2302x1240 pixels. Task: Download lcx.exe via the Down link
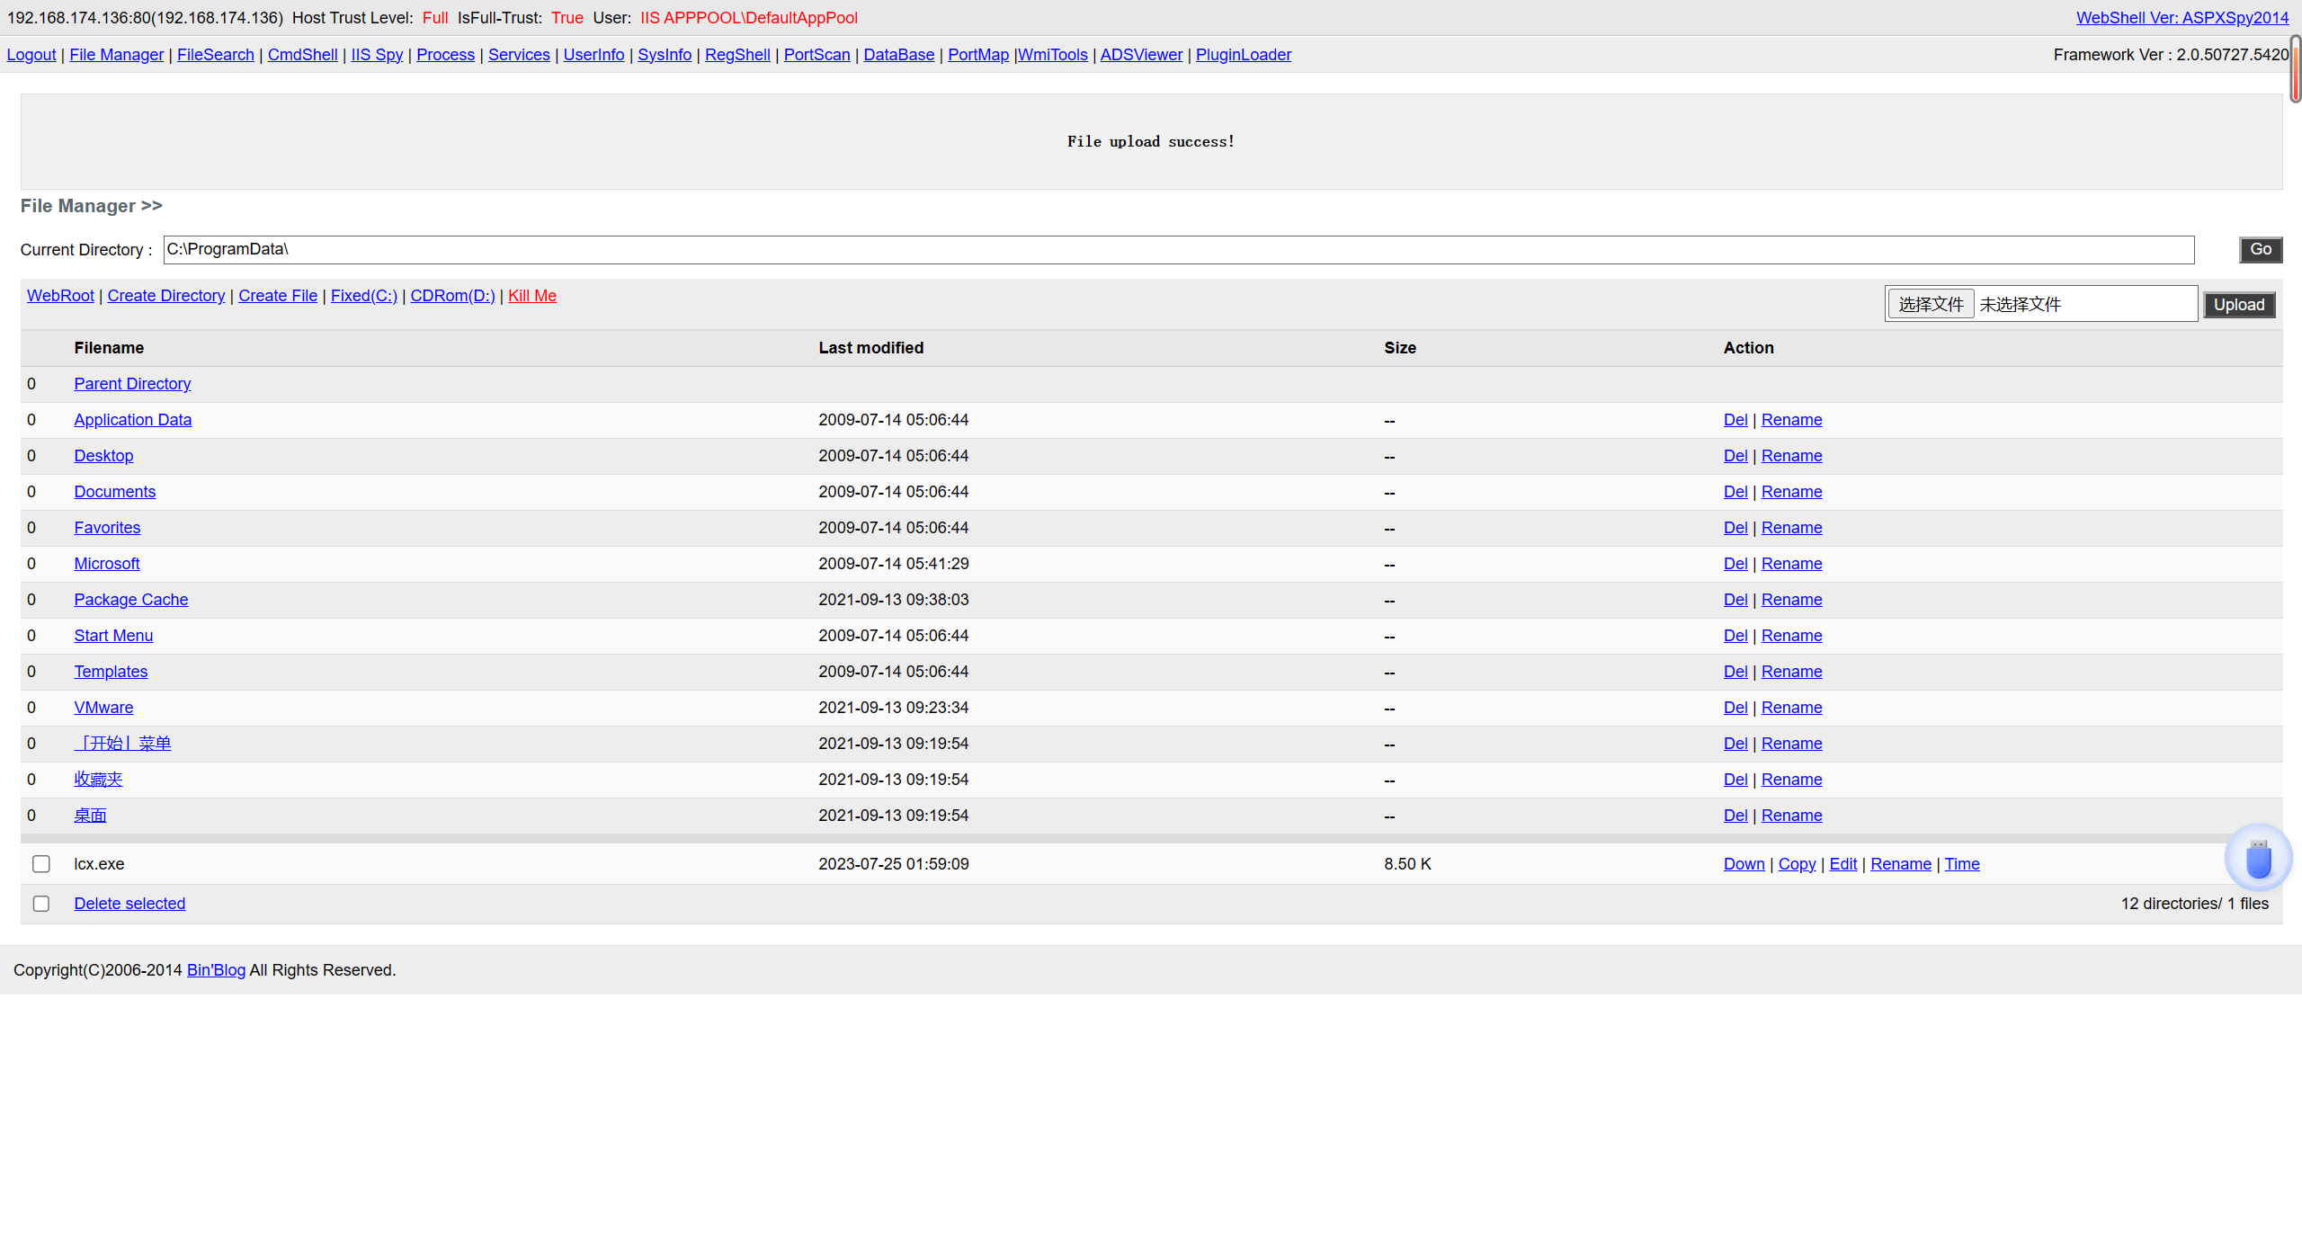coord(1744,864)
